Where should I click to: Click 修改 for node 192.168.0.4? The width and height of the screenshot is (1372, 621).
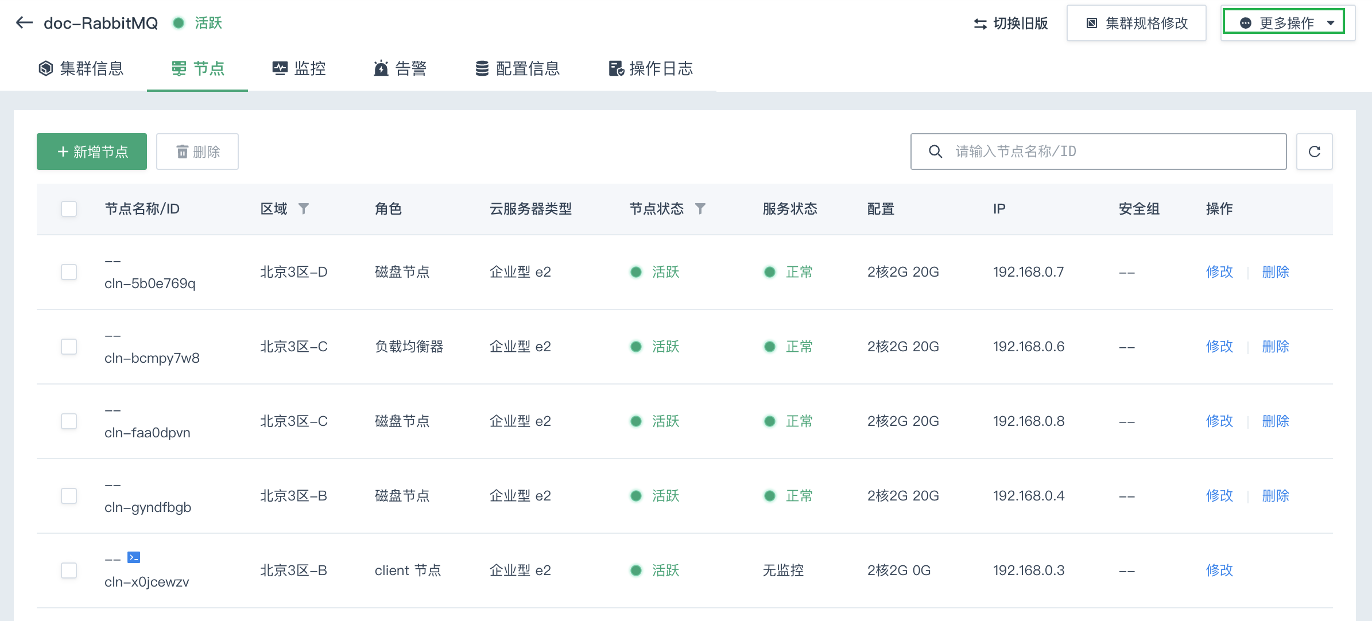[1219, 496]
